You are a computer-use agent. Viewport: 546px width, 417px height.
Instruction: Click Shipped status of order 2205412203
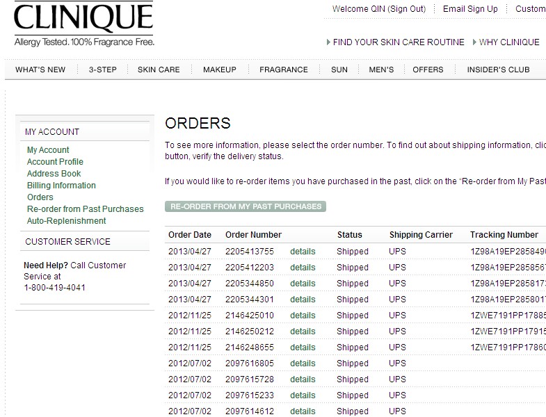point(353,268)
